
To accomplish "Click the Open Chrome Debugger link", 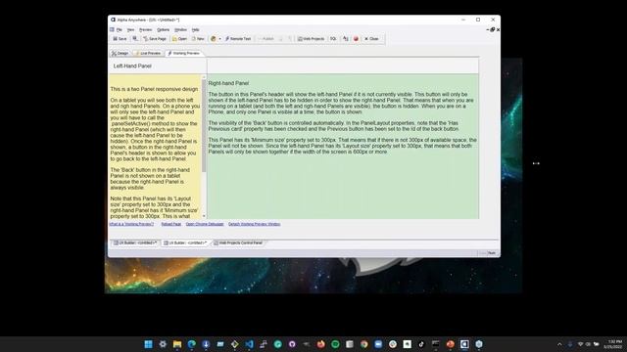I will click(x=205, y=224).
